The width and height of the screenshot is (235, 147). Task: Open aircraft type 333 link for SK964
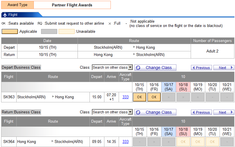pyautogui.click(x=125, y=142)
